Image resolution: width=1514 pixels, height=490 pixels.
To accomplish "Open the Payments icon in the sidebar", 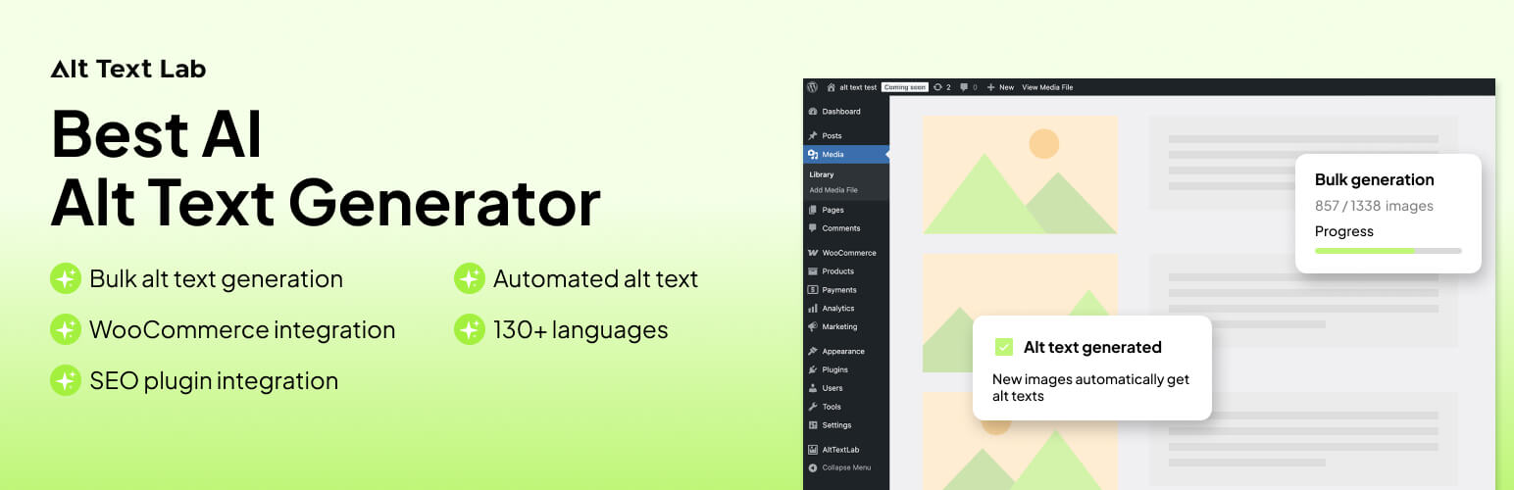I will click(813, 290).
